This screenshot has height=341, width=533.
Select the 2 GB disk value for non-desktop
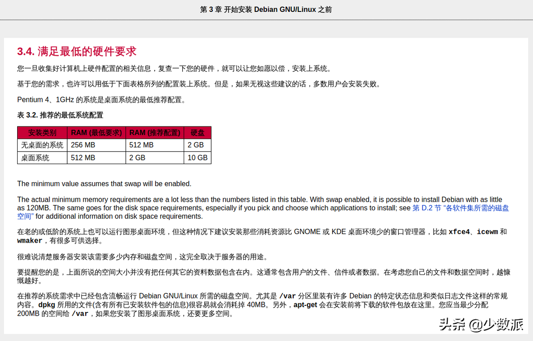(195, 145)
